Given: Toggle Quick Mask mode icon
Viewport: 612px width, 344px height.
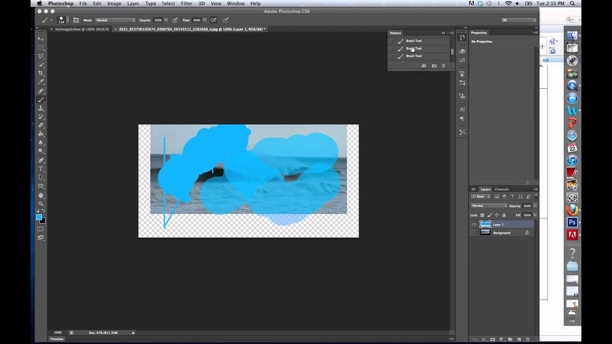Looking at the screenshot, I should tap(41, 229).
